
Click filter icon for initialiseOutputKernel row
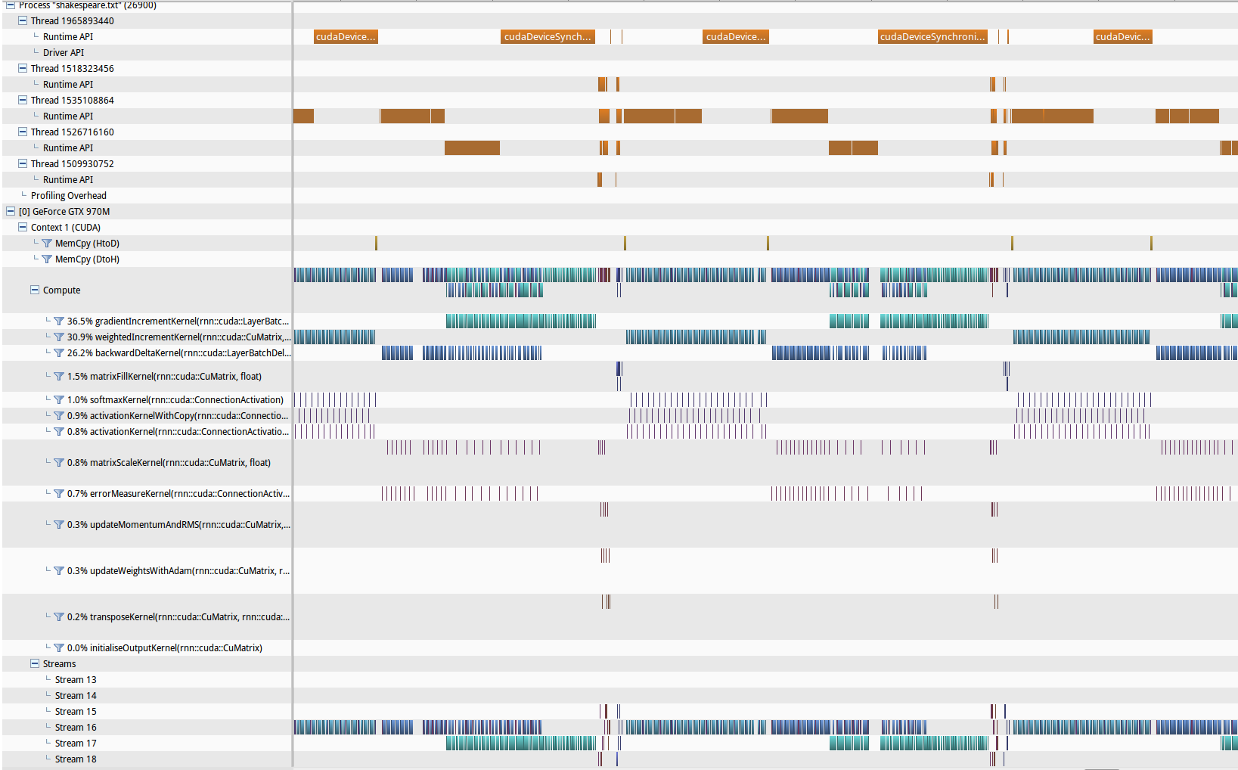(x=59, y=648)
